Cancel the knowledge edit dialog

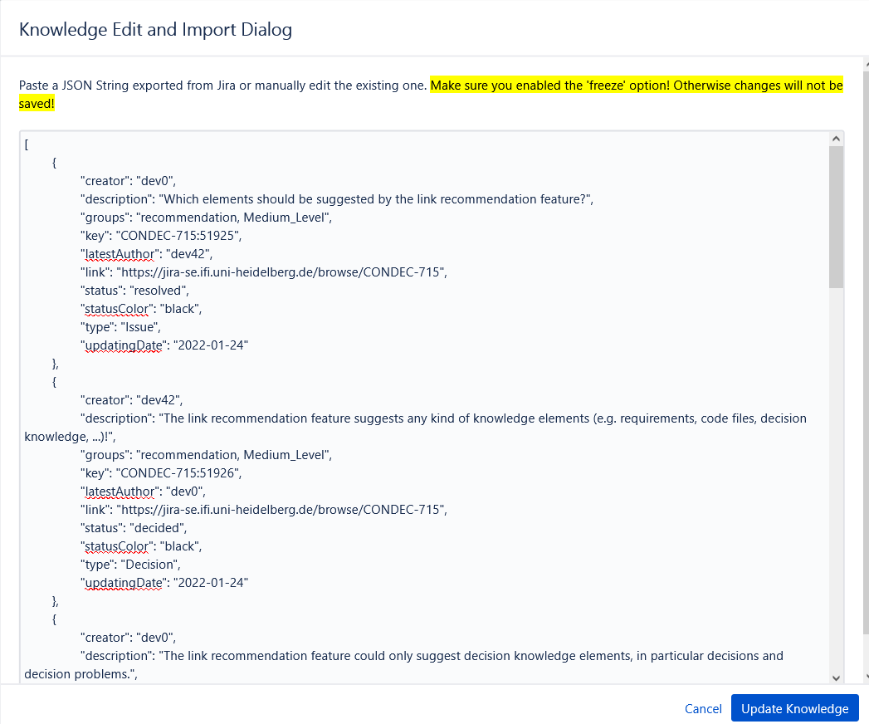coord(703,708)
